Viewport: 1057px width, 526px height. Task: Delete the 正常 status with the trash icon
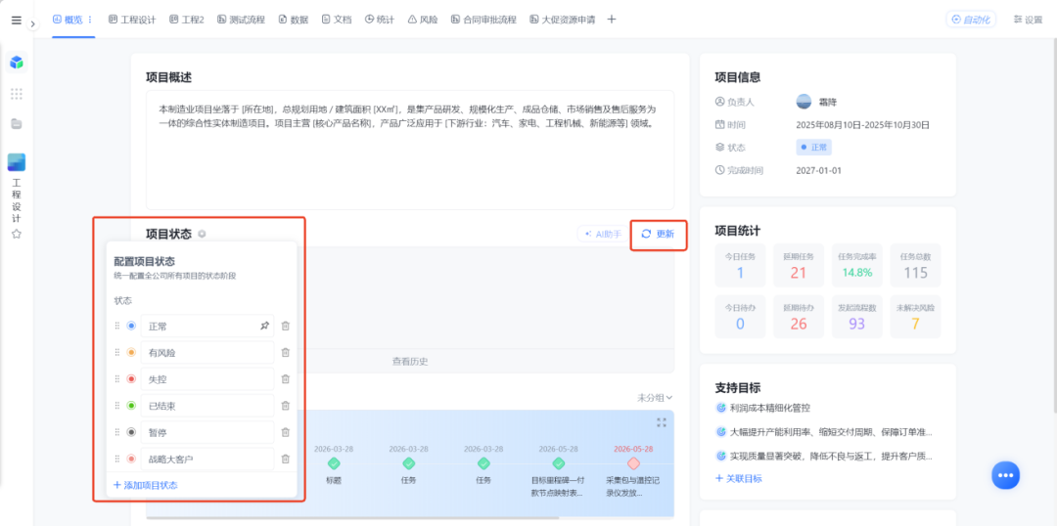tap(285, 326)
